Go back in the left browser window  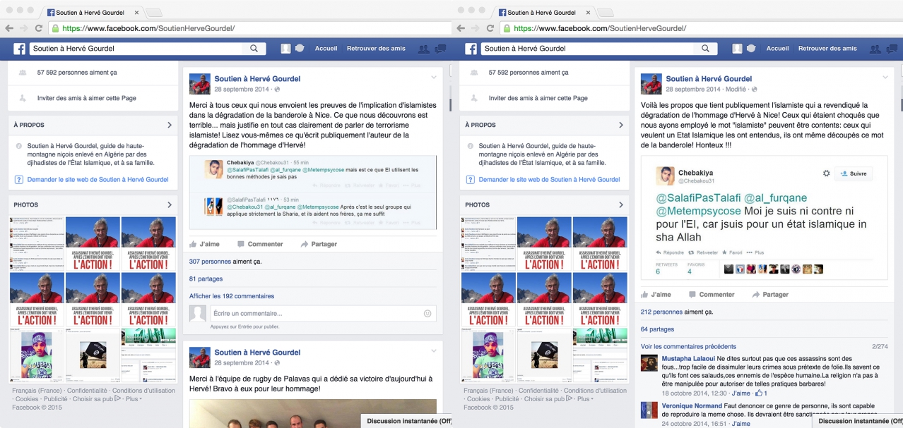click(x=9, y=28)
